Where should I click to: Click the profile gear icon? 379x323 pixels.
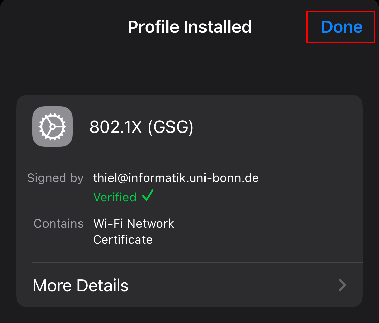(53, 126)
